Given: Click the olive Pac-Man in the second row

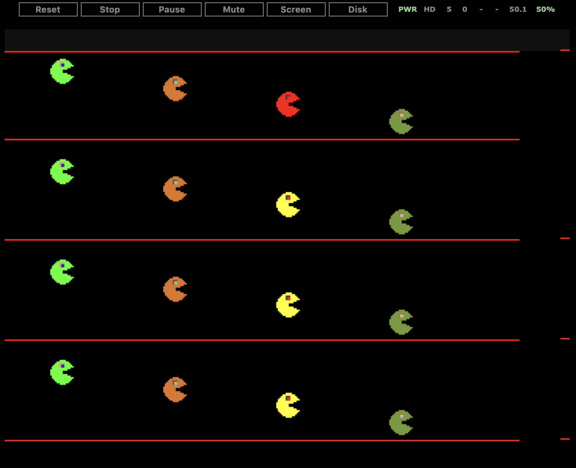Looking at the screenshot, I should click(401, 222).
